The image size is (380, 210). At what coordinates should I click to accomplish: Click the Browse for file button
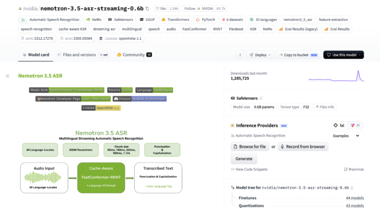click(x=250, y=147)
